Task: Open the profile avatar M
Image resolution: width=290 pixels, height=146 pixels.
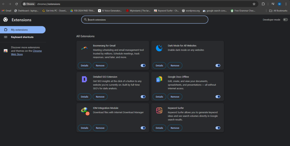Action: coord(280,4)
